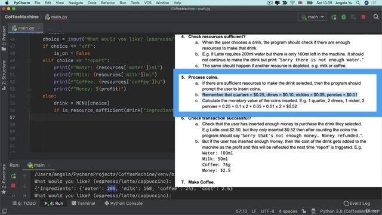Click the read-only lock icon in status bar
Image resolution: width=382 pixels, height=215 pixels.
coord(304,211)
